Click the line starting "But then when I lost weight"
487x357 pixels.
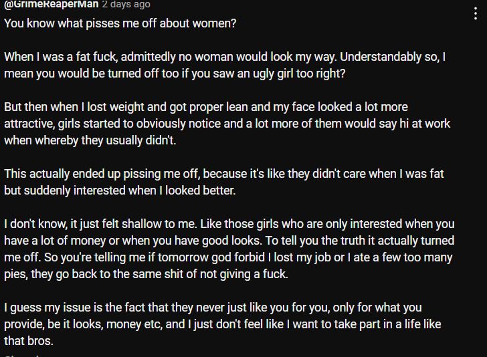(x=205, y=107)
